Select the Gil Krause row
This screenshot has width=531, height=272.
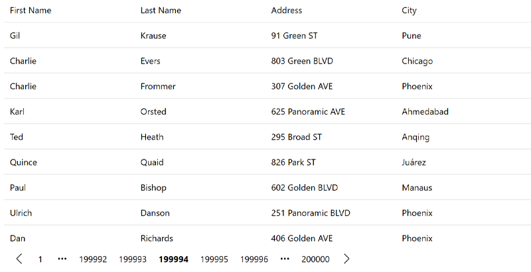[x=265, y=36]
